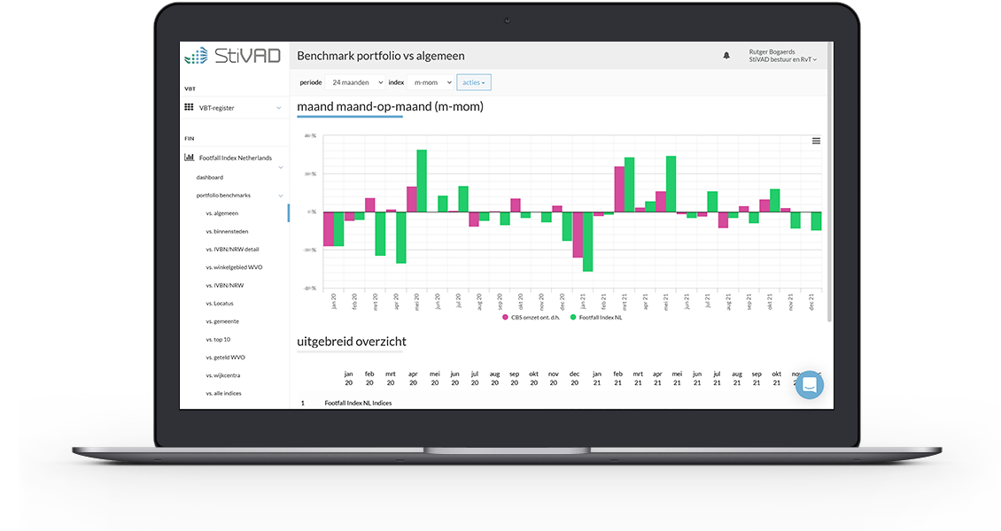Select the vs. algemeen benchmark

pos(222,213)
